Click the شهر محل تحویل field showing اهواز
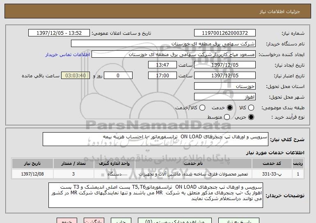Screen dimensions: 316x223 pyautogui.click(x=224, y=97)
